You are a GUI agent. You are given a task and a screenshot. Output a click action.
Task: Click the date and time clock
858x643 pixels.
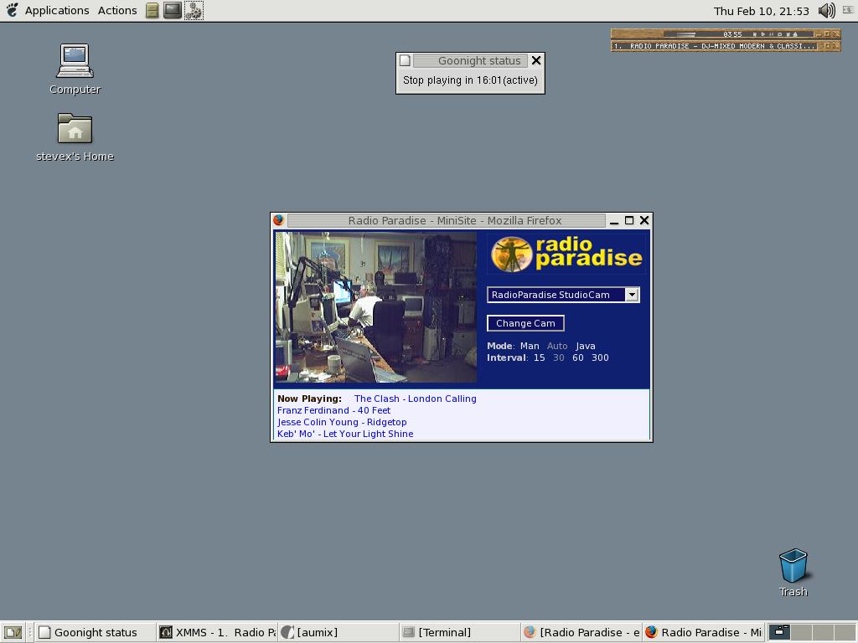(761, 11)
